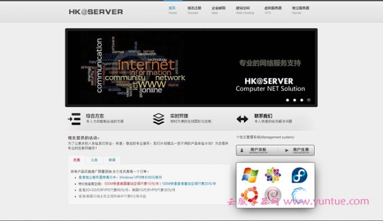This screenshot has width=383, height=221.
Task: Select the first carousel dot on banner
Action: (x=288, y=100)
